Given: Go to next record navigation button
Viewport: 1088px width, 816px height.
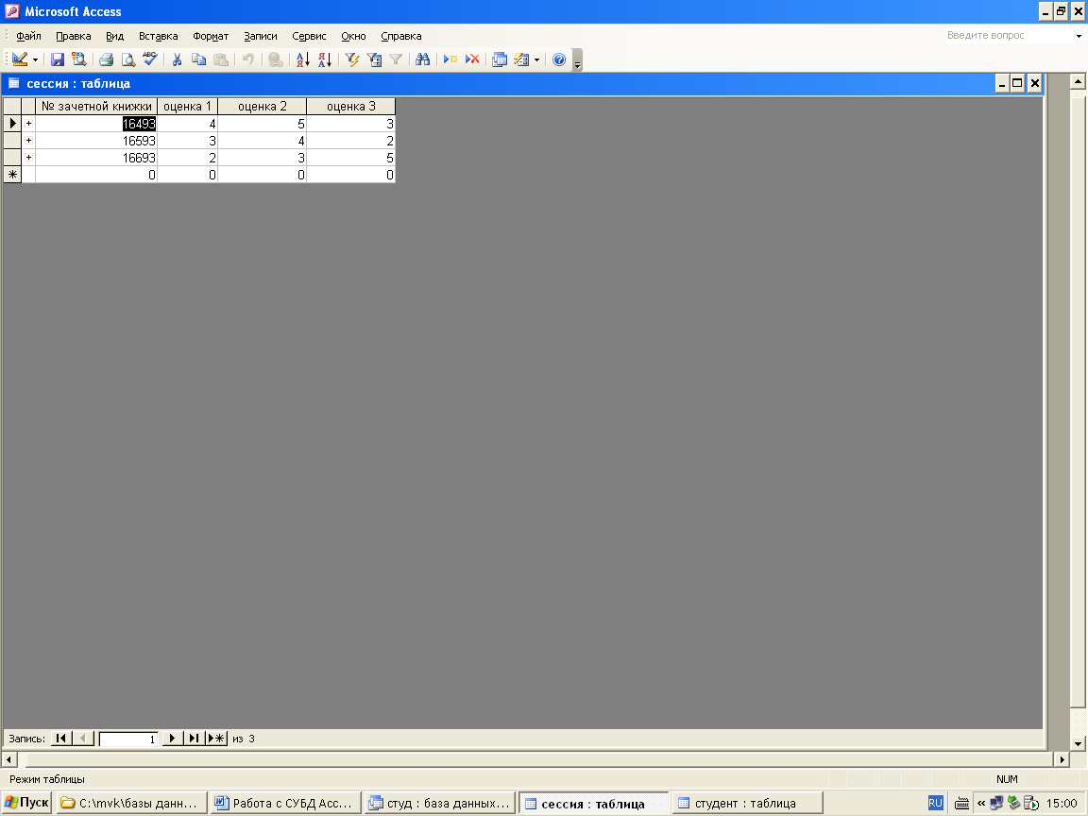Looking at the screenshot, I should [173, 739].
